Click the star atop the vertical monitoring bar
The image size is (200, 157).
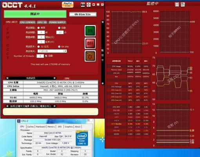103,22
